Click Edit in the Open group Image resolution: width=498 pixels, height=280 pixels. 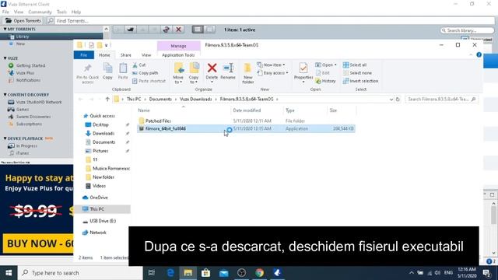323,73
